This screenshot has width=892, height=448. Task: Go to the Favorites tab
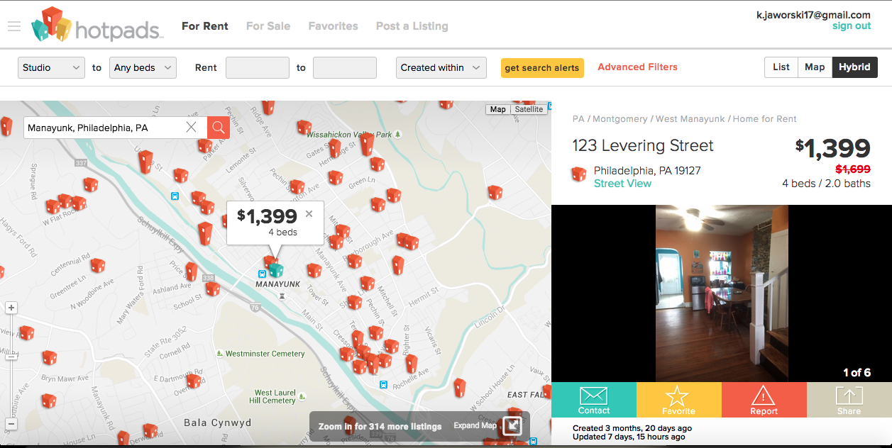tap(333, 26)
